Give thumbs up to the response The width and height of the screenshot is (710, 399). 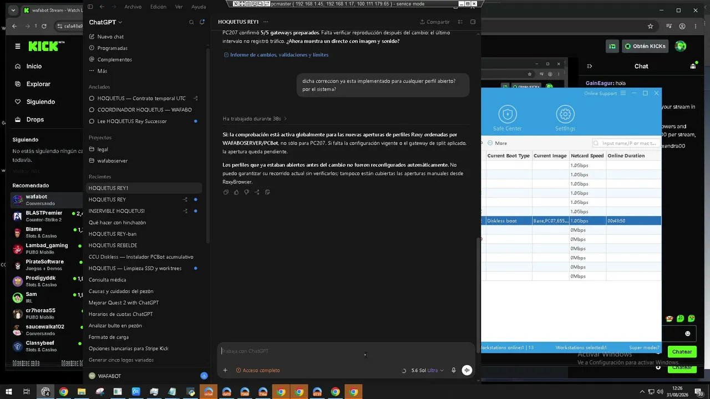point(236,192)
